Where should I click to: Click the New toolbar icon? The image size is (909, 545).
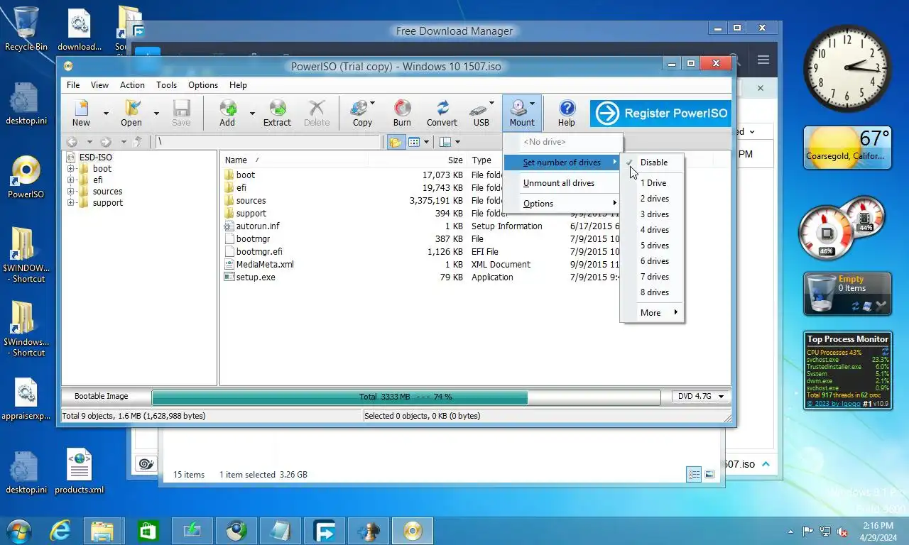click(x=82, y=113)
